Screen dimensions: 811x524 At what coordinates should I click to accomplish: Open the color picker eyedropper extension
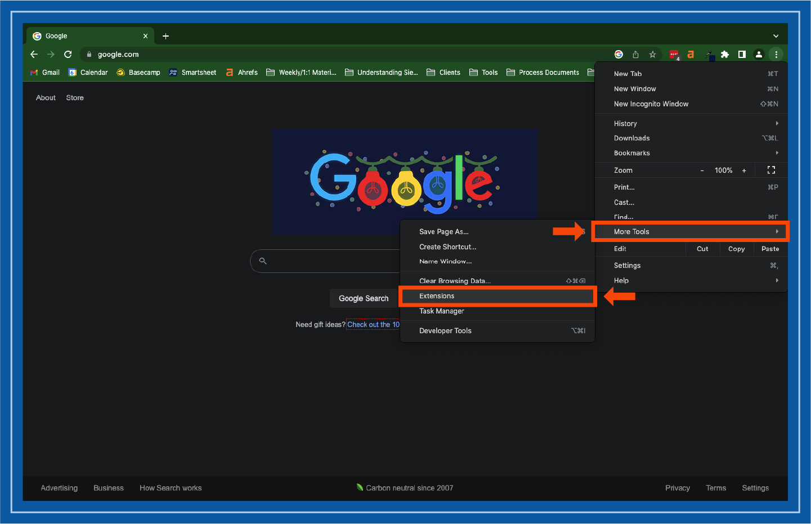(709, 55)
